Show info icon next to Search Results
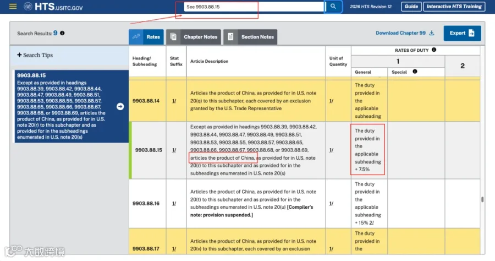The height and width of the screenshot is (261, 495). point(62,33)
